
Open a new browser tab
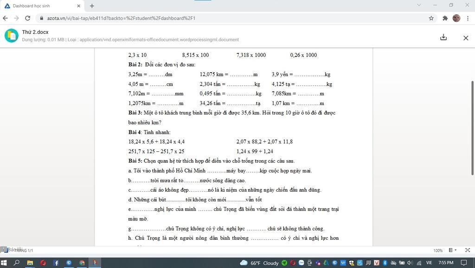coord(92,6)
